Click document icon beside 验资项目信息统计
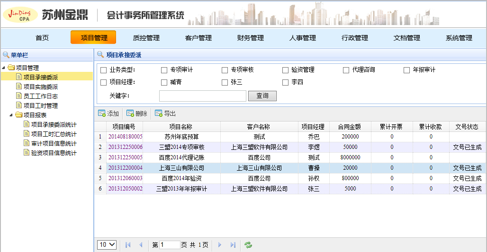 (x=27, y=153)
